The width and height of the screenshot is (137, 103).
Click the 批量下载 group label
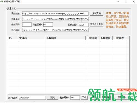click(12, 8)
